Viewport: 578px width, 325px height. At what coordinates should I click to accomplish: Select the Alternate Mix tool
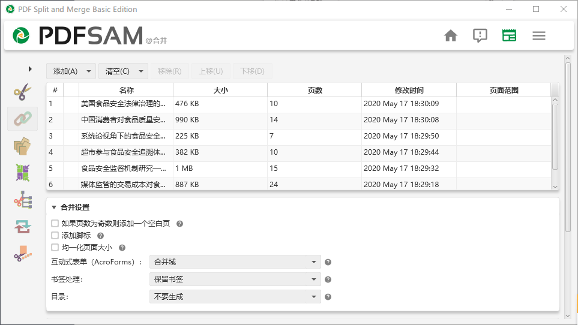point(22,173)
